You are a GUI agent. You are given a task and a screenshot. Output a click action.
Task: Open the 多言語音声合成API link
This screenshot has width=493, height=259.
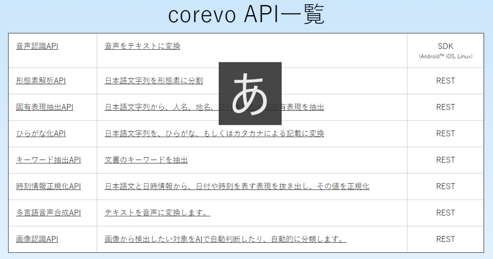[48, 213]
